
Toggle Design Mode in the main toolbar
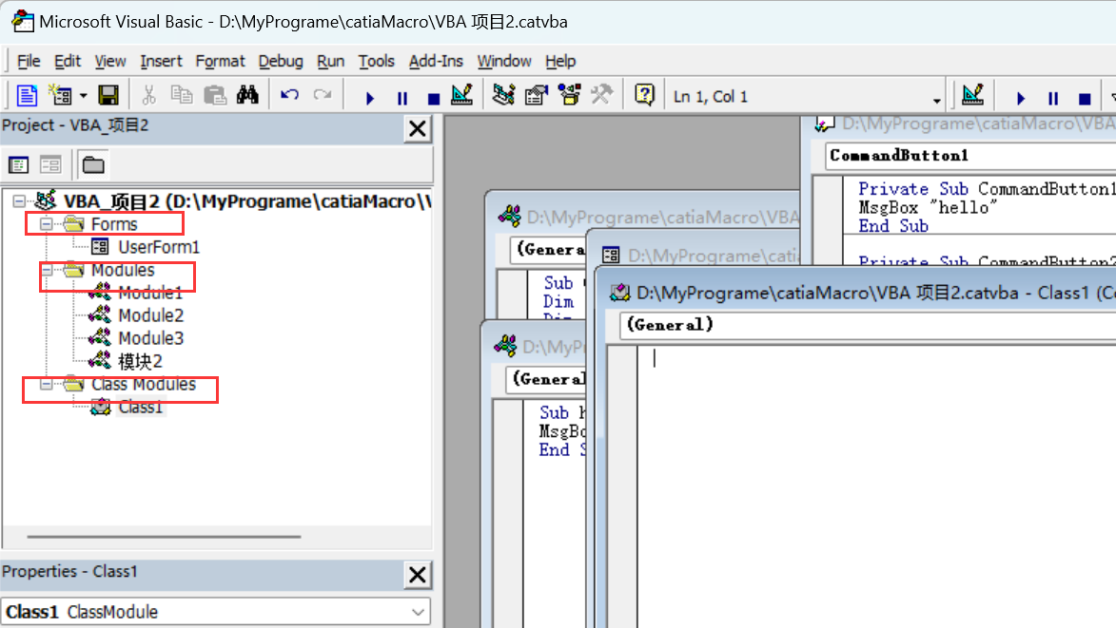click(462, 95)
